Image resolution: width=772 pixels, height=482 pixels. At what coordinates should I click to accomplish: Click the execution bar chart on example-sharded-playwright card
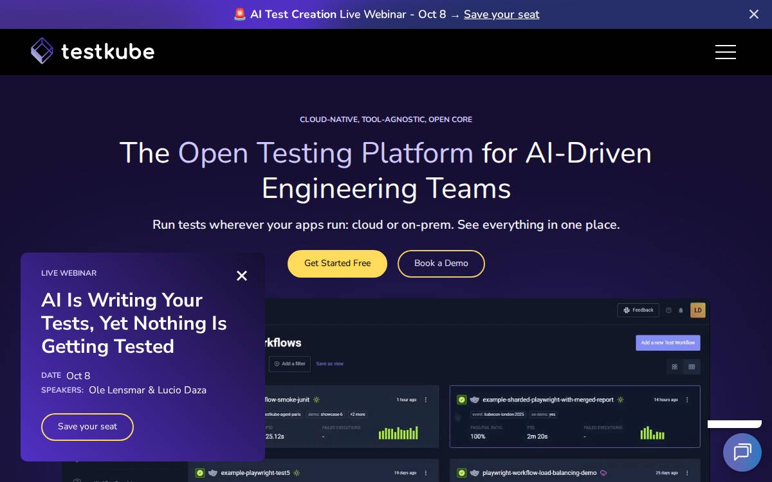[x=652, y=433]
